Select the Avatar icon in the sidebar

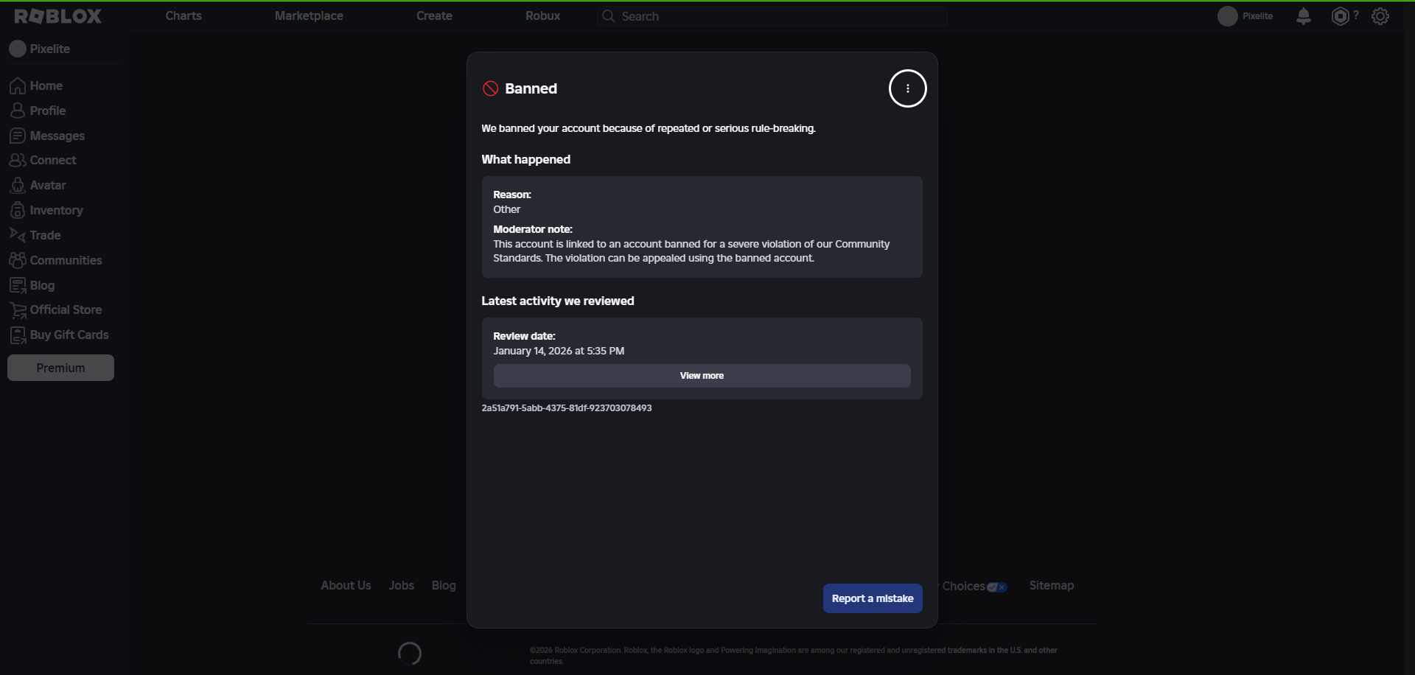pos(18,185)
